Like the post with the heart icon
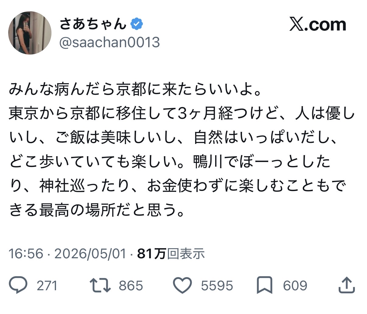367x314 pixels. (182, 286)
